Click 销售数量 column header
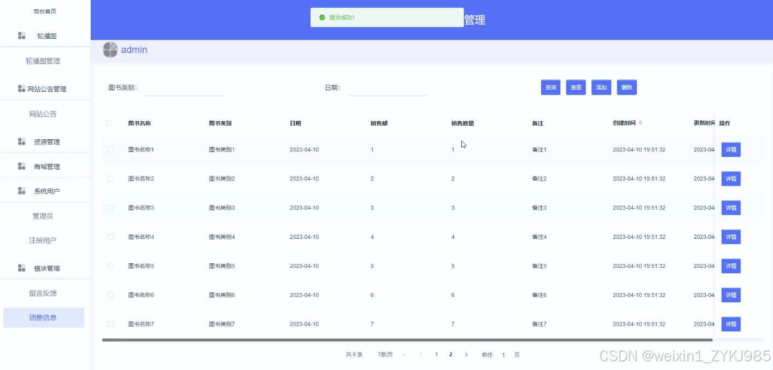 (462, 123)
